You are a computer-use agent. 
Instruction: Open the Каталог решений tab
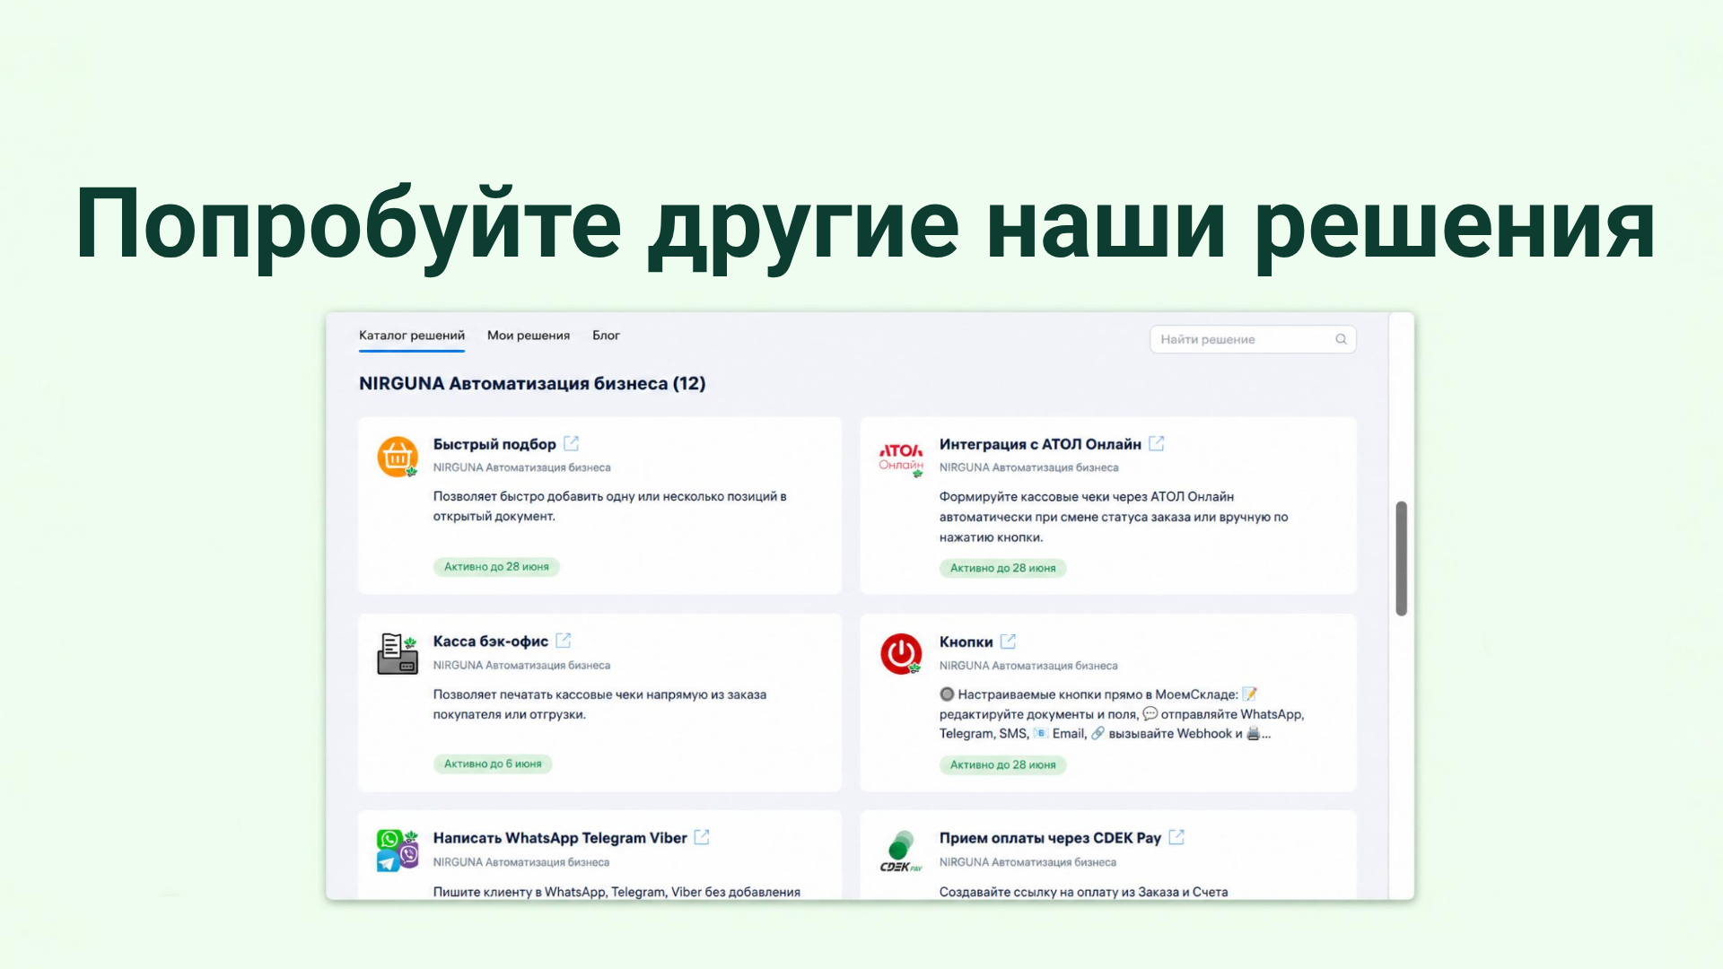412,336
